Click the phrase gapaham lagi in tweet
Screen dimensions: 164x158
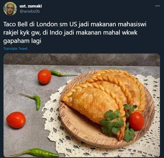22,41
